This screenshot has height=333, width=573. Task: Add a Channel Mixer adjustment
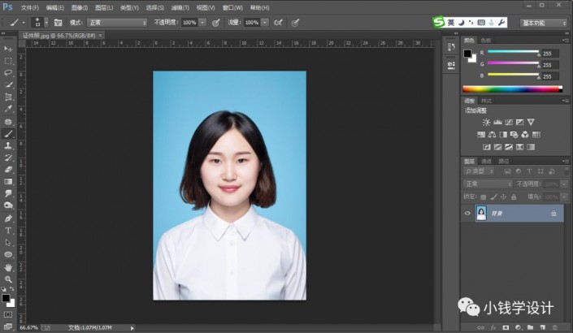525,135
